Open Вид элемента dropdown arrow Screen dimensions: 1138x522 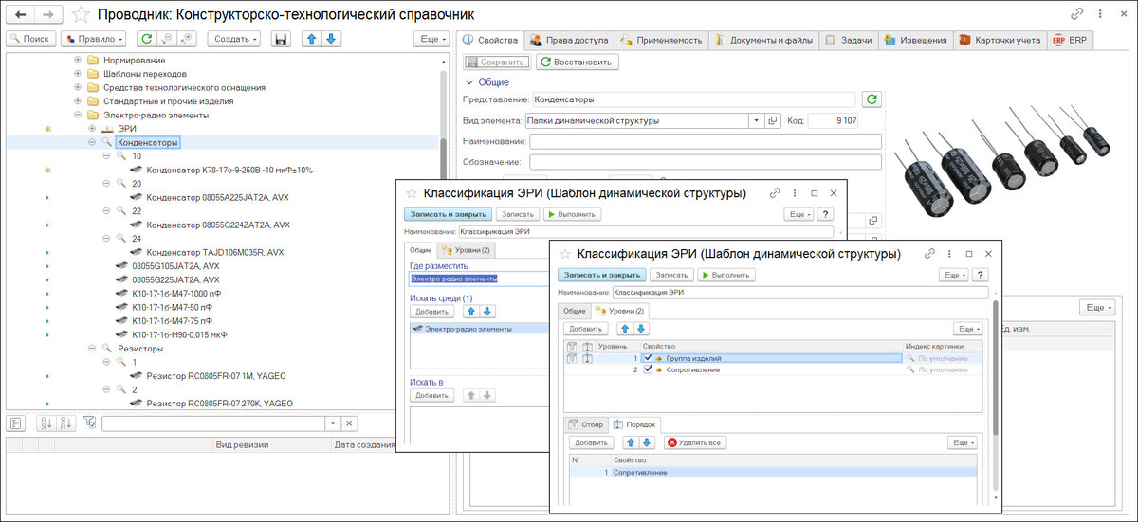click(x=756, y=121)
